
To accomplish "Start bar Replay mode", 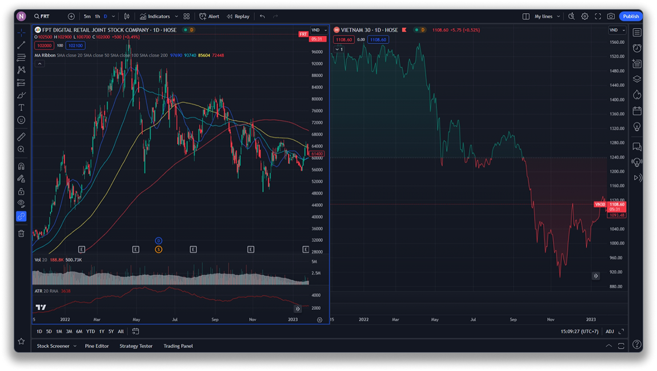I will pyautogui.click(x=238, y=17).
